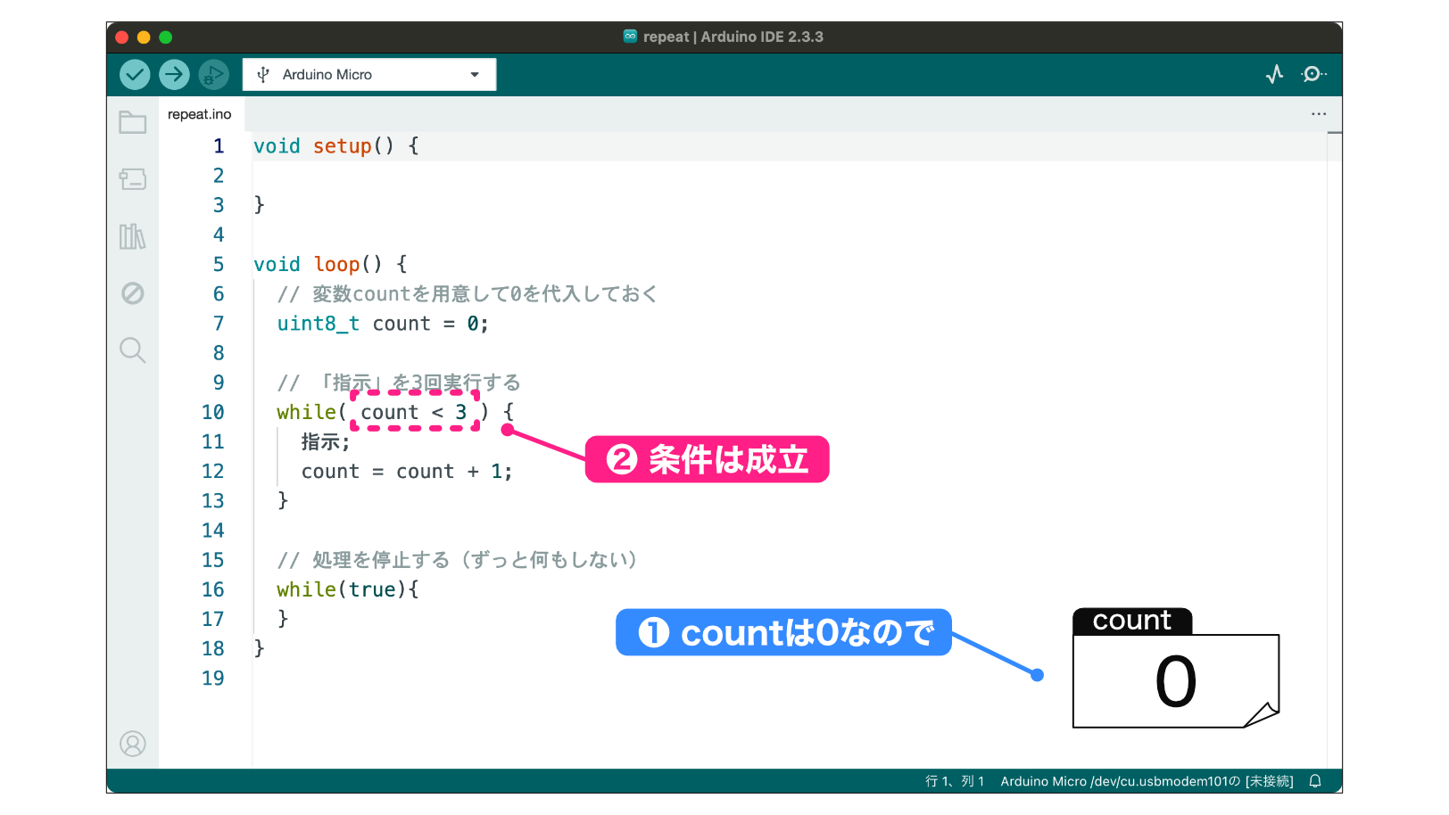Image resolution: width=1449 pixels, height=815 pixels.
Task: Click on 'void setup() {' code line
Action: tap(336, 146)
